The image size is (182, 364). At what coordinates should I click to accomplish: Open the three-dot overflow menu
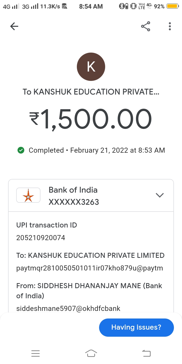coord(170,26)
